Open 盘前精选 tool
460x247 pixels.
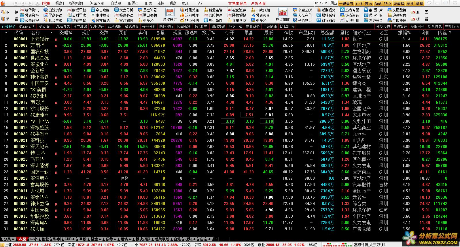100,20
